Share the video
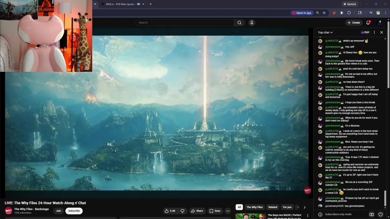This screenshot has height=219, width=390. (197, 211)
